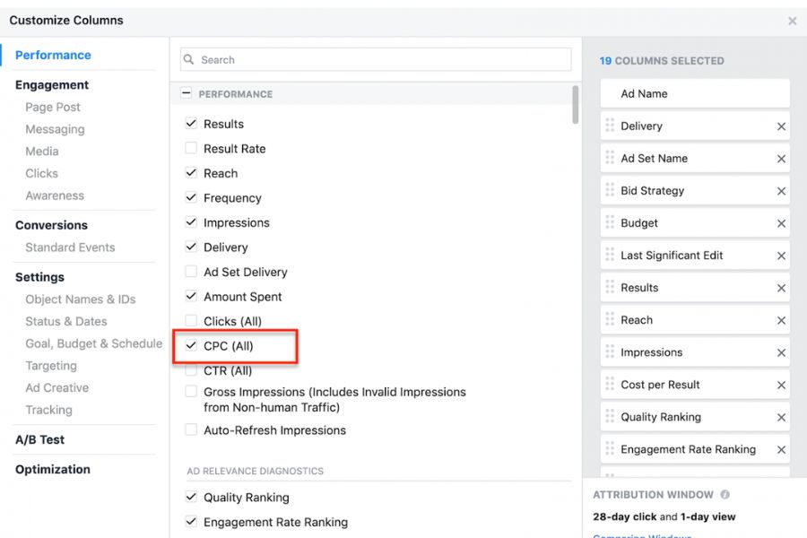Image resolution: width=807 pixels, height=538 pixels.
Task: Uncheck the Impressions checkbox in Performance list
Action: click(x=191, y=222)
